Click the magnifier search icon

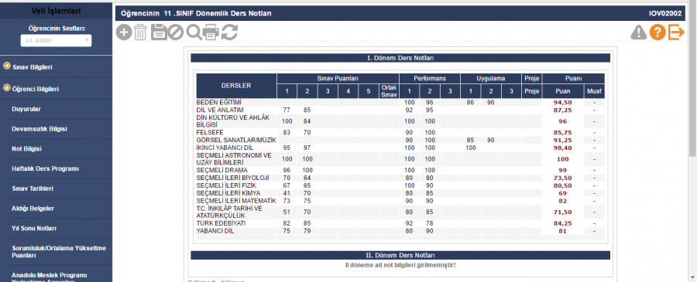(194, 32)
